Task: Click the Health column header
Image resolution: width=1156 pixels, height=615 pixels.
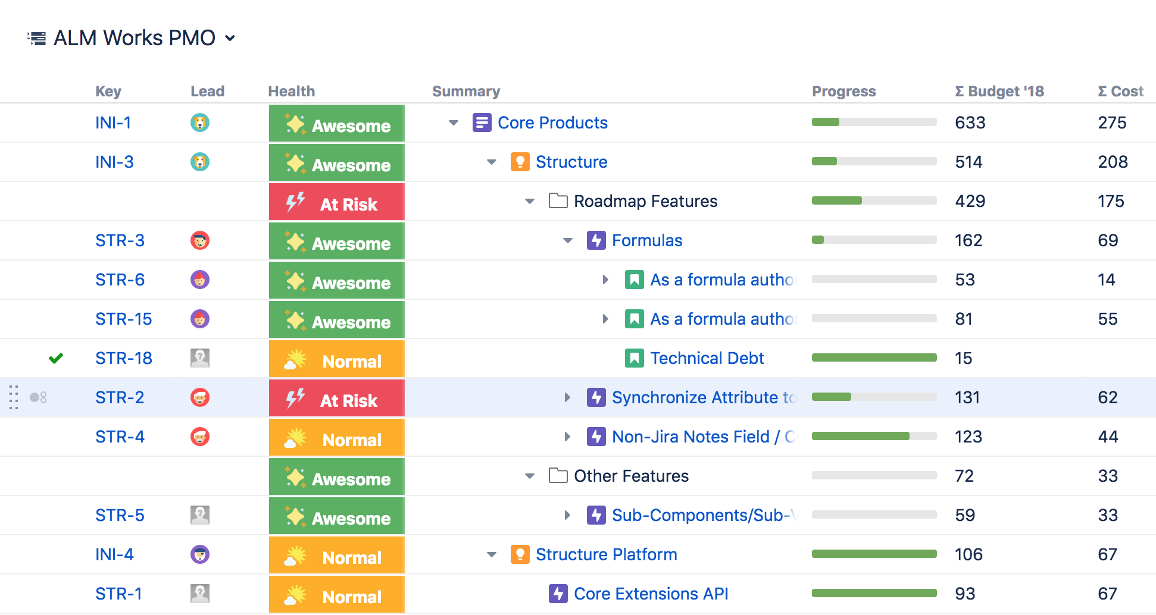Action: (x=291, y=91)
